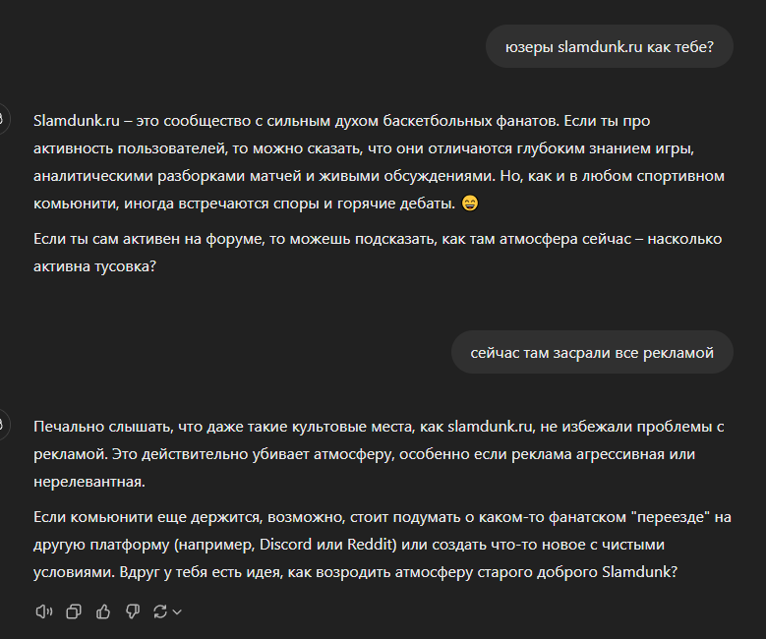Click the assistant avatar beside the second reply
The height and width of the screenshot is (639, 766).
tap(3, 426)
